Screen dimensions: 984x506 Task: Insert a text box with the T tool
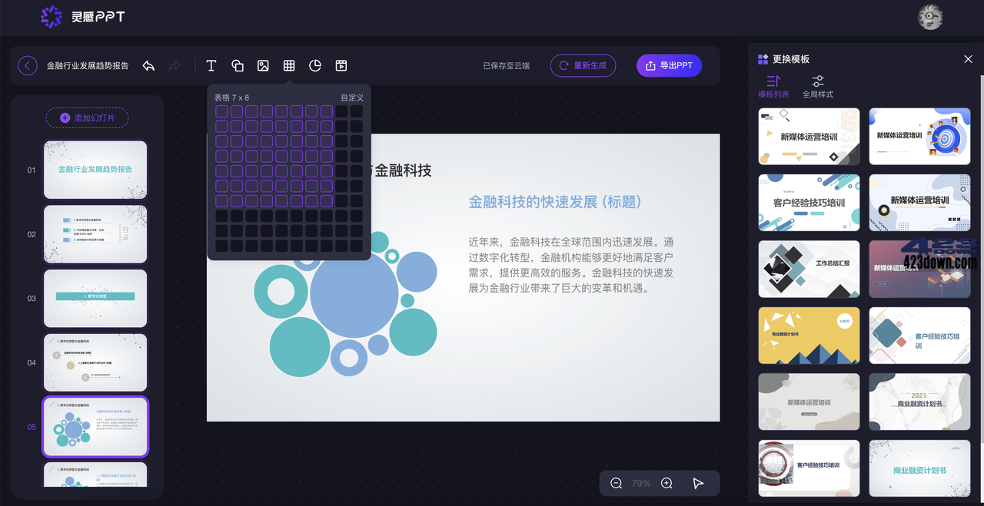pyautogui.click(x=211, y=65)
